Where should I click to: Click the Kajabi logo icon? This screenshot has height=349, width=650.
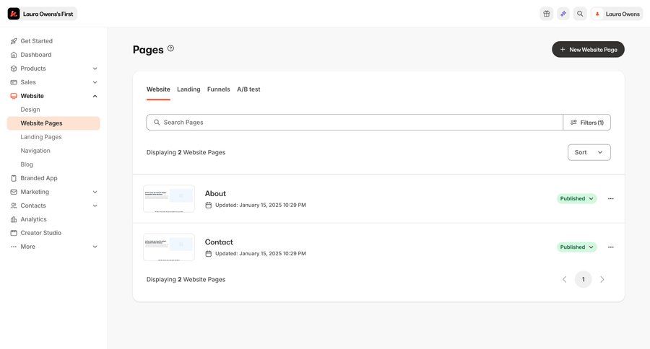coord(14,14)
